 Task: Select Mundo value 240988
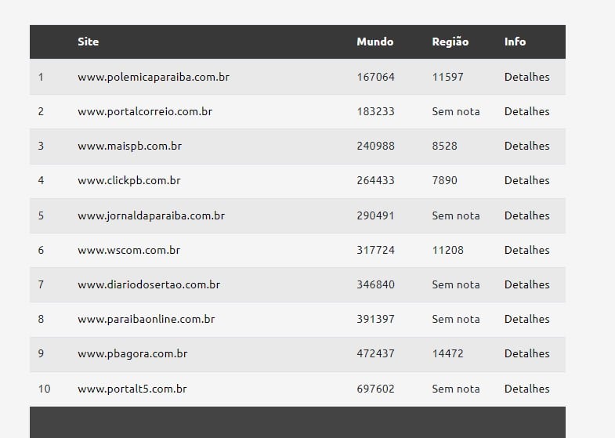pyautogui.click(x=375, y=146)
